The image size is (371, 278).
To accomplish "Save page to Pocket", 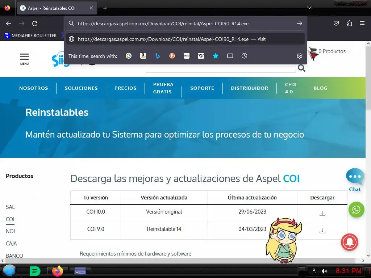I will tap(336, 23).
